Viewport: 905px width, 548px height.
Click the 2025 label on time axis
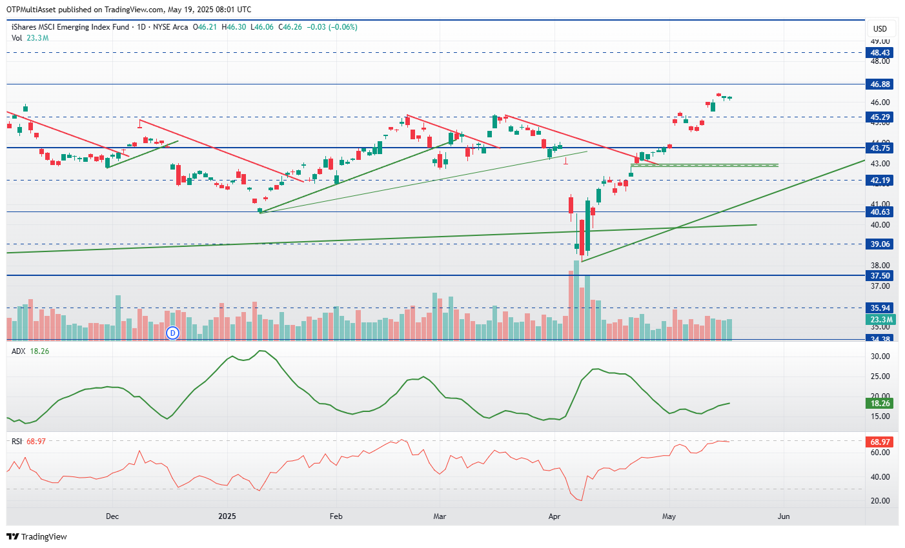pyautogui.click(x=227, y=516)
